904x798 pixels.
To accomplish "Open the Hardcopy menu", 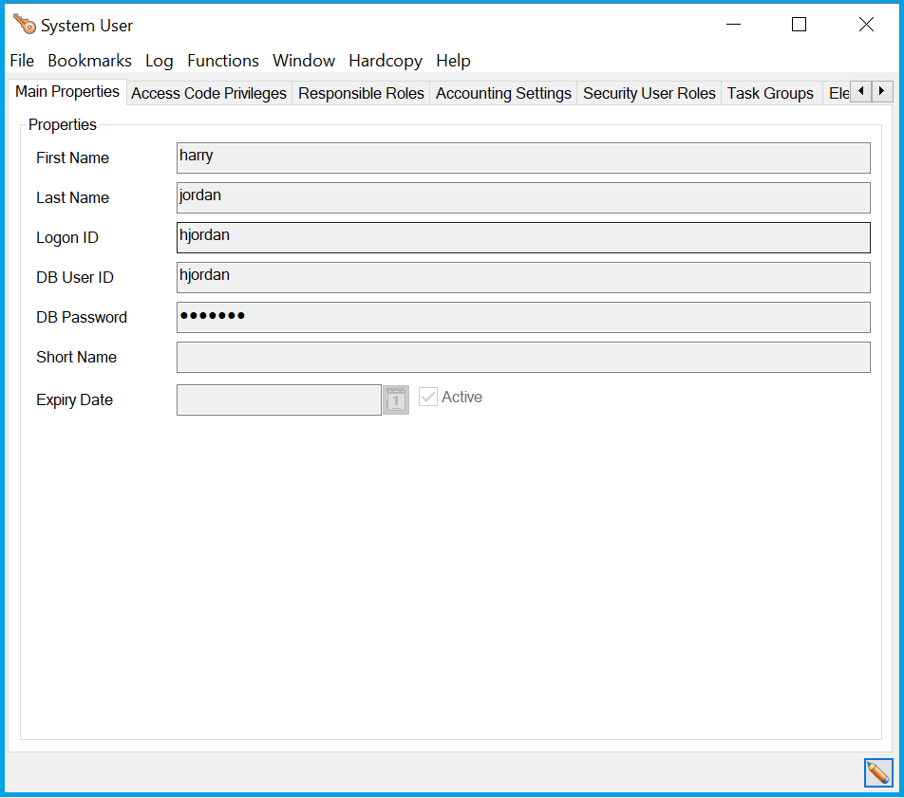I will tap(386, 61).
